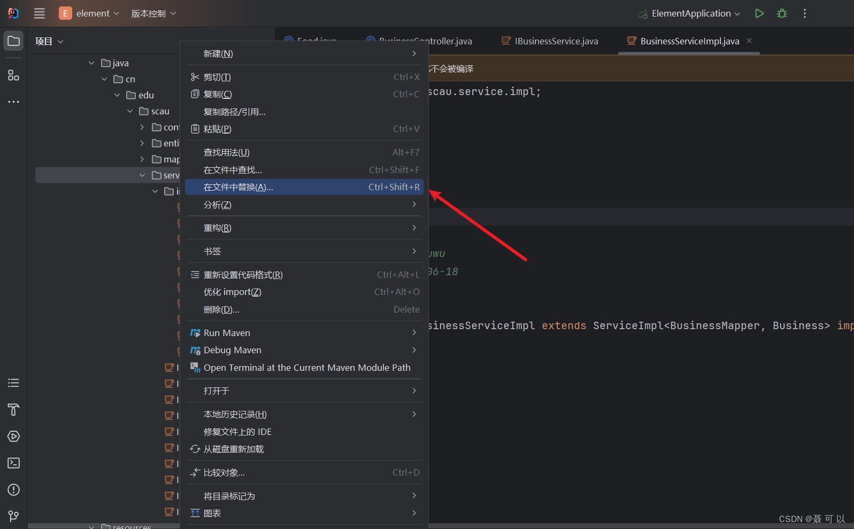Open the Git tool window icon
The height and width of the screenshot is (529, 854).
[x=14, y=516]
